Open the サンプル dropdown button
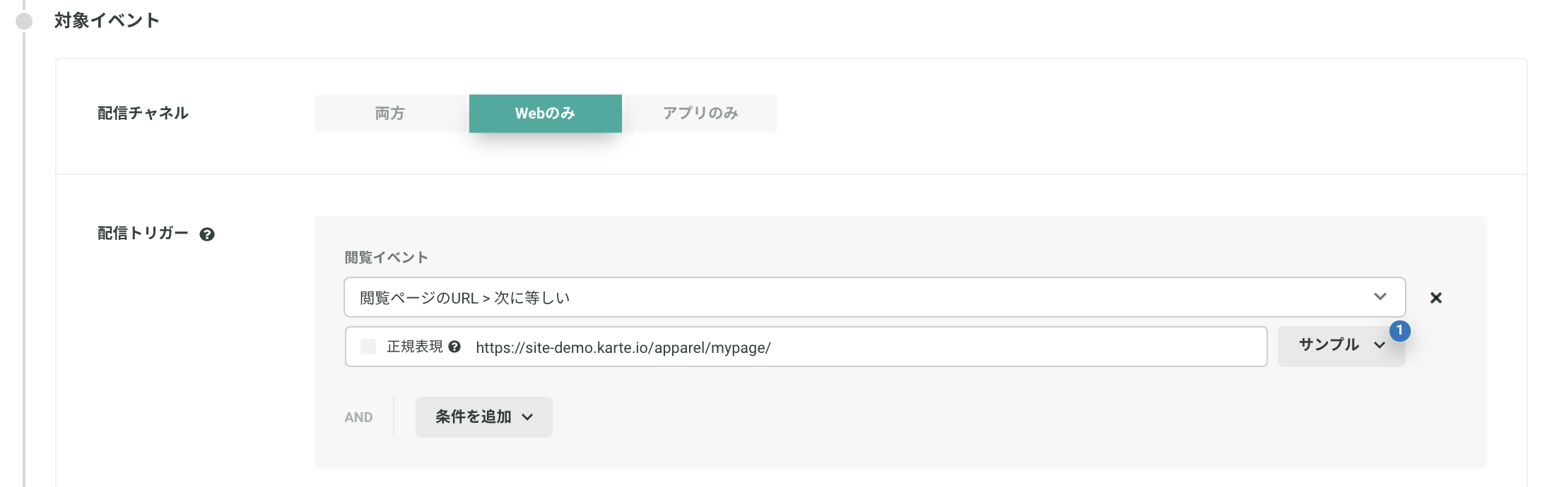This screenshot has width=1545, height=487. pyautogui.click(x=1341, y=346)
